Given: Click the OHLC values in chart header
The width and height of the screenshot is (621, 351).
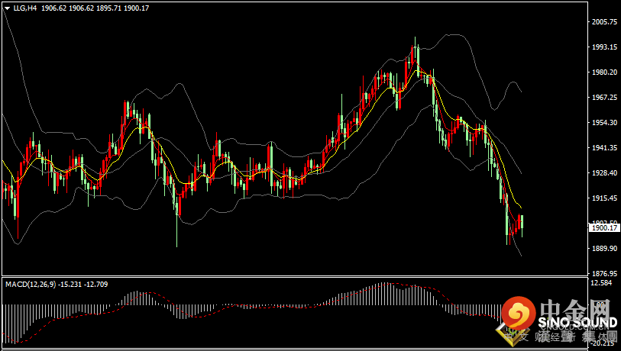Looking at the screenshot, I should 97,9.
